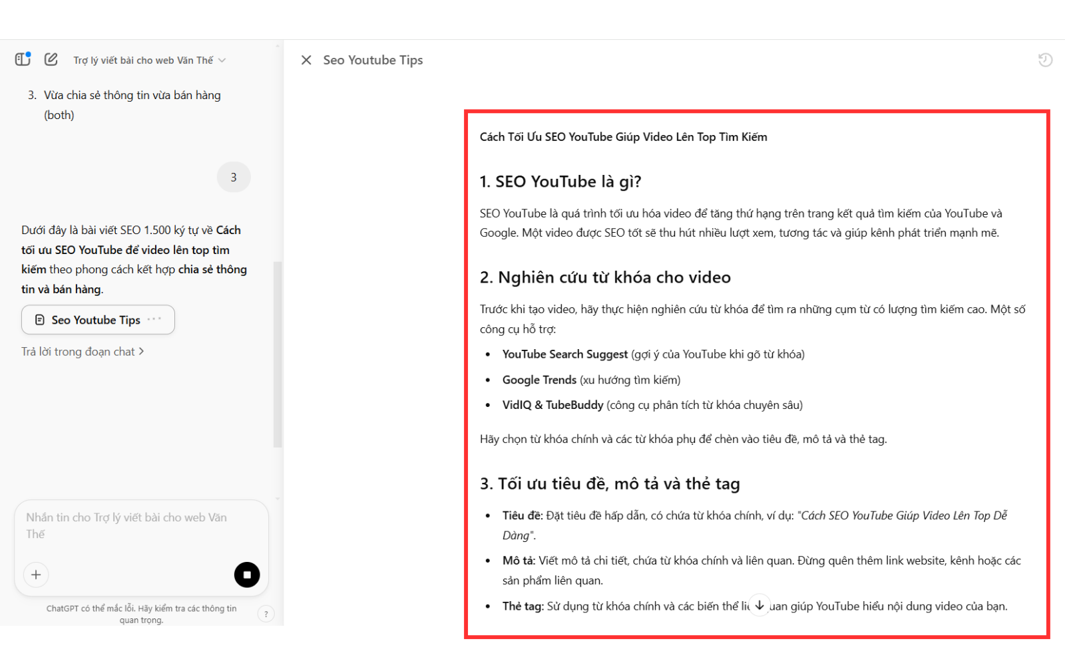Click the document title 'Cách Tối Ưu SEO YouTube'
The width and height of the screenshot is (1065, 665).
click(x=623, y=137)
